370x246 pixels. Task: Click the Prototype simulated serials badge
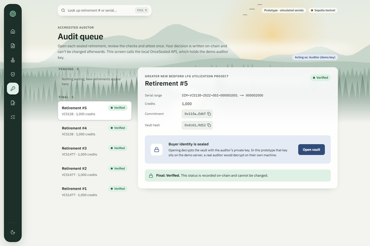click(x=284, y=11)
